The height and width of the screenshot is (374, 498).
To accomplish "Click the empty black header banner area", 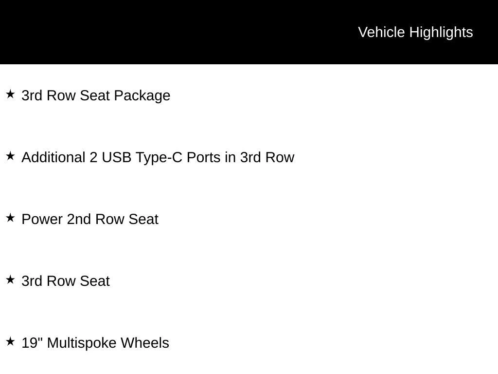I will 170,32.
